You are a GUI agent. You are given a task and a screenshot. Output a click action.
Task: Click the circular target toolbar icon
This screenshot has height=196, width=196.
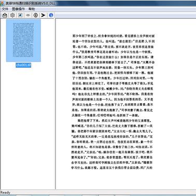tap(36, 15)
